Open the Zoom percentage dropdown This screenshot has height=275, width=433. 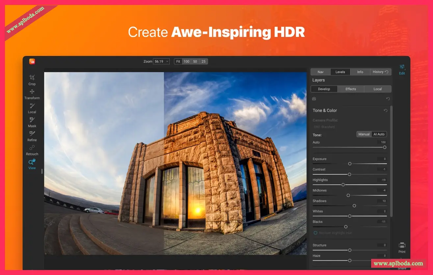pyautogui.click(x=161, y=61)
